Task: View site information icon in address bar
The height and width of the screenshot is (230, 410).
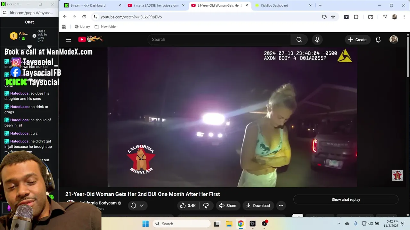Action: tap(95, 17)
